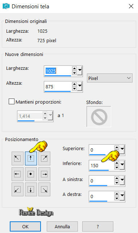
Task: Open the Pixel units dropdown
Action: tap(110, 78)
